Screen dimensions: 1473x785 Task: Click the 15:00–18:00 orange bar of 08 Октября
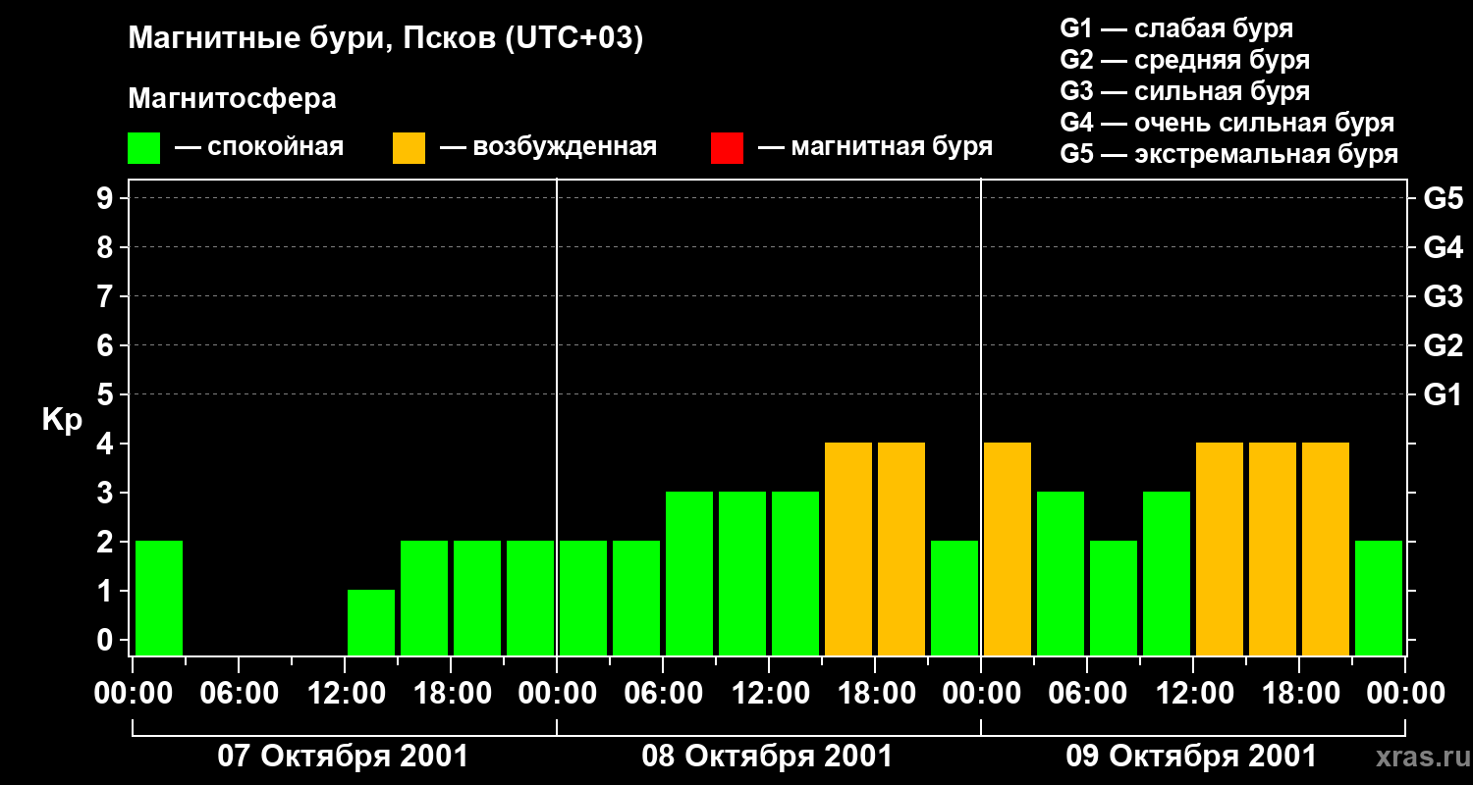point(848,549)
